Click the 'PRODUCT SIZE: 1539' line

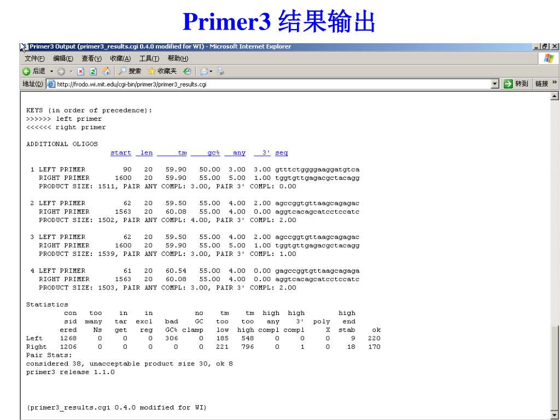[x=167, y=254]
